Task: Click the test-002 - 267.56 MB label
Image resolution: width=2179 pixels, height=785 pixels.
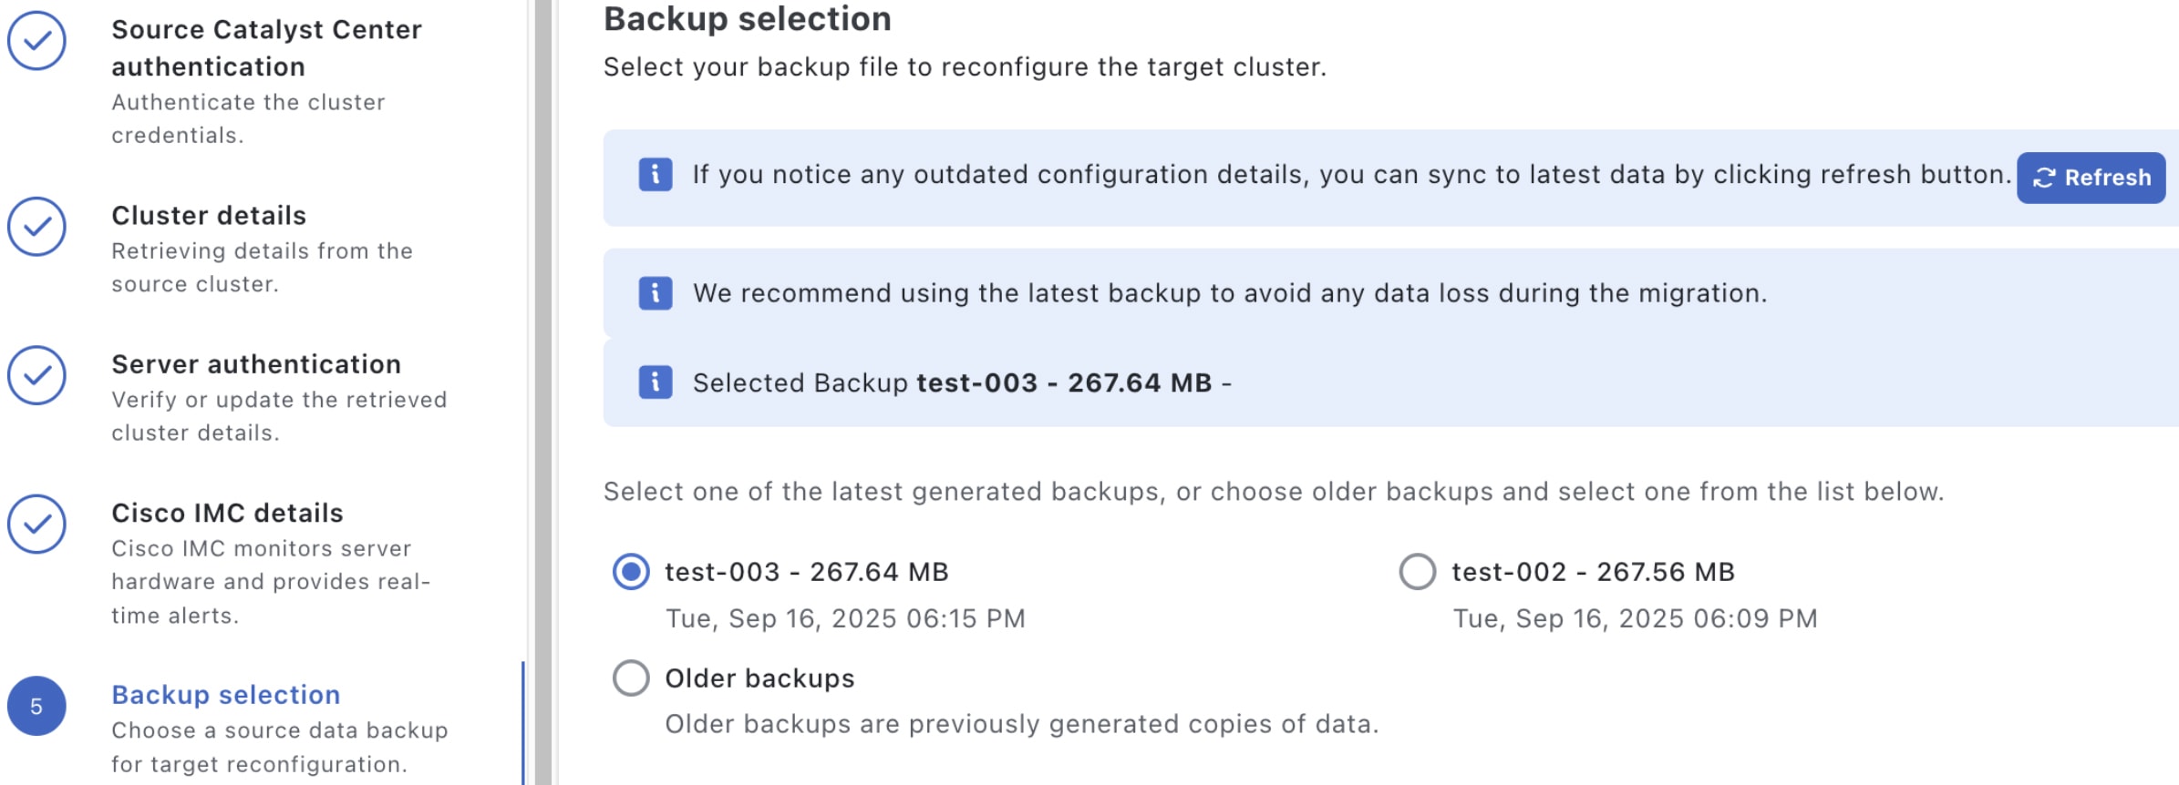Action: (x=1593, y=572)
